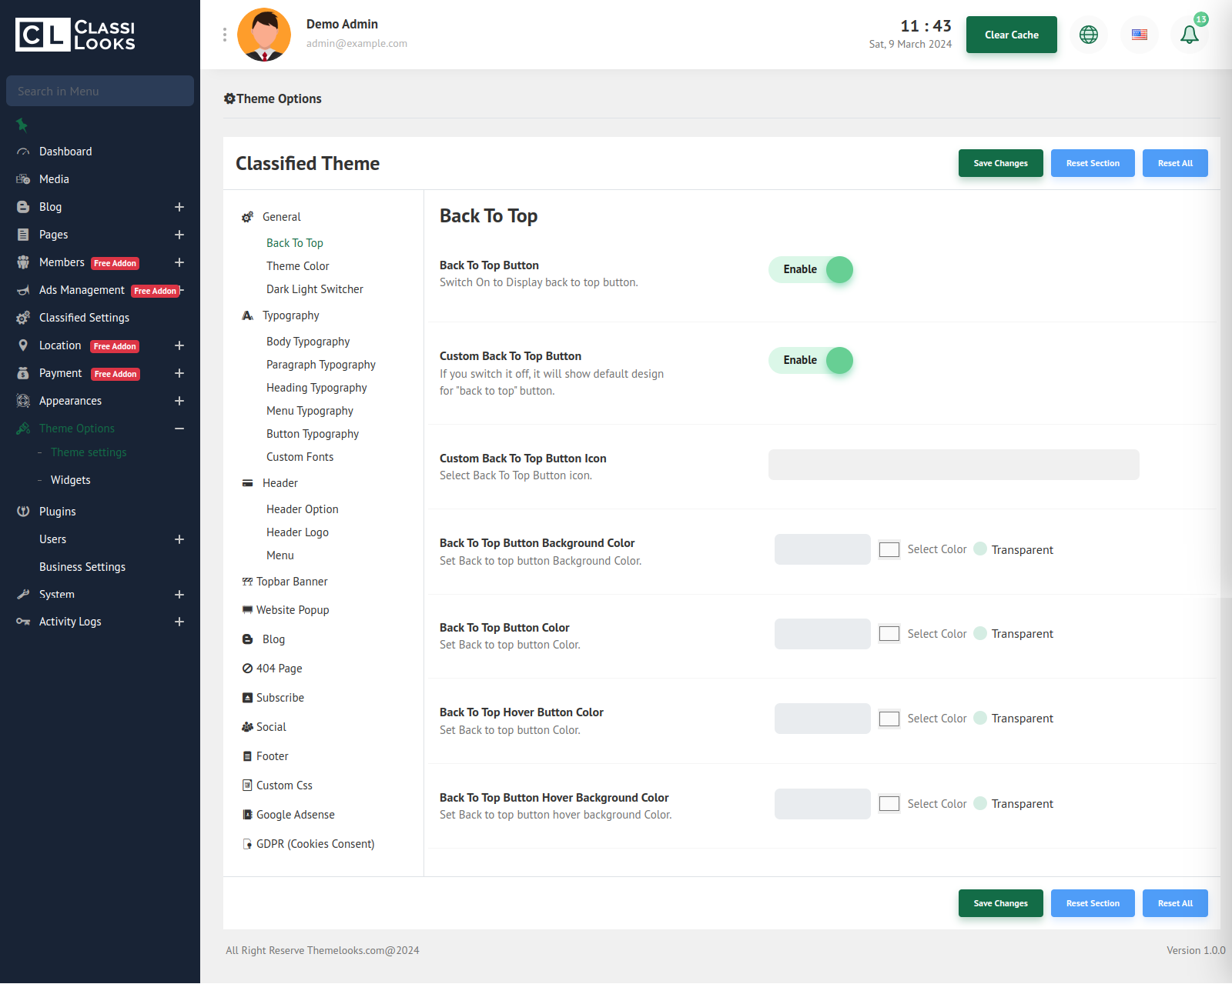Click the top Save Changes button

[x=1000, y=163]
